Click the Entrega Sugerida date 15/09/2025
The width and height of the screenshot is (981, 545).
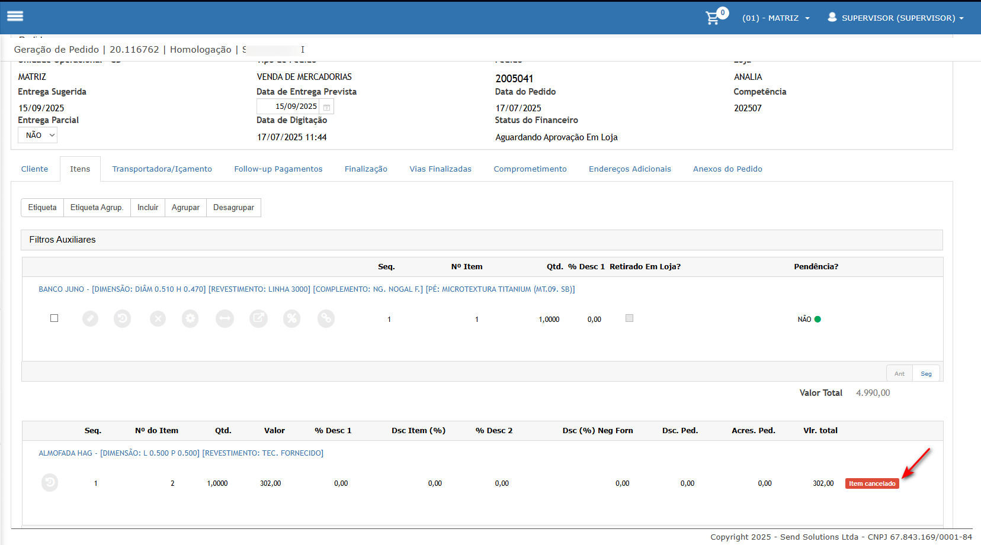pyautogui.click(x=41, y=108)
